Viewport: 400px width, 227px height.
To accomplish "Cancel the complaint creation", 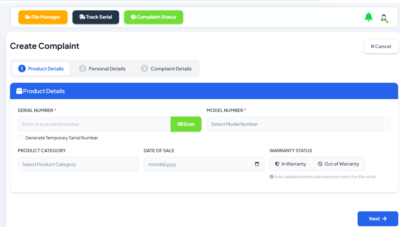I will tap(381, 47).
